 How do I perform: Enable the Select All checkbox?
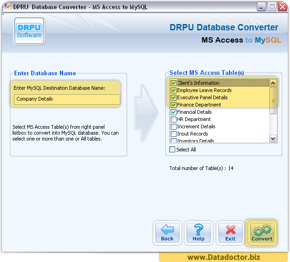coord(172,149)
